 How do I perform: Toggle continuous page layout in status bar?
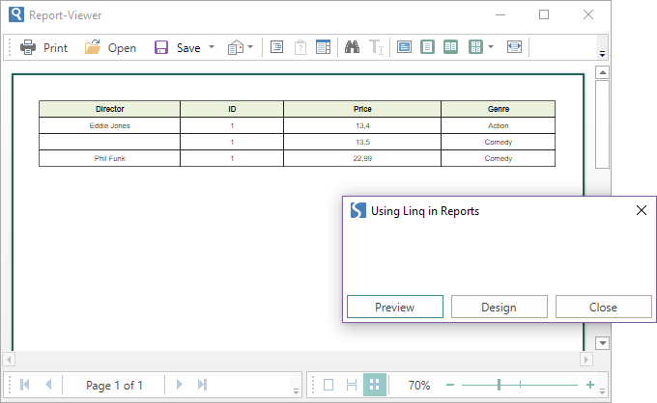tap(351, 385)
